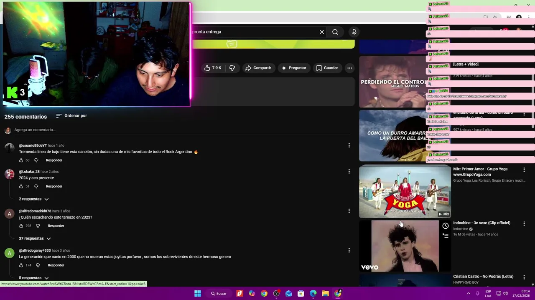535x300 pixels.
Task: Open Windows Start menu
Action: pyautogui.click(x=198, y=293)
